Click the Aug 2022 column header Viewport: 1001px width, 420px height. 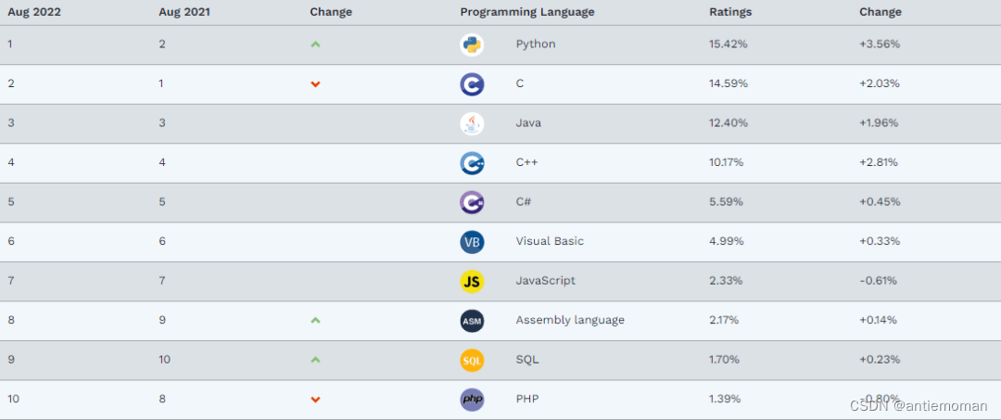tap(33, 12)
